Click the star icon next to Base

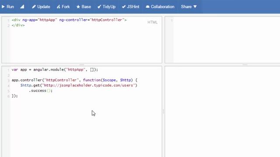click(78, 7)
